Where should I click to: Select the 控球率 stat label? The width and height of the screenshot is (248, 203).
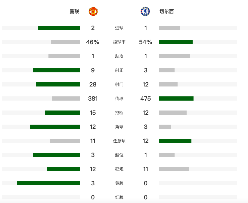click(x=119, y=42)
